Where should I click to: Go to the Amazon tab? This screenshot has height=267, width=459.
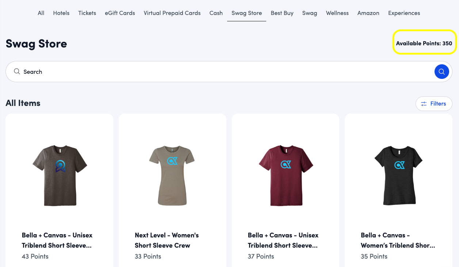pyautogui.click(x=368, y=13)
